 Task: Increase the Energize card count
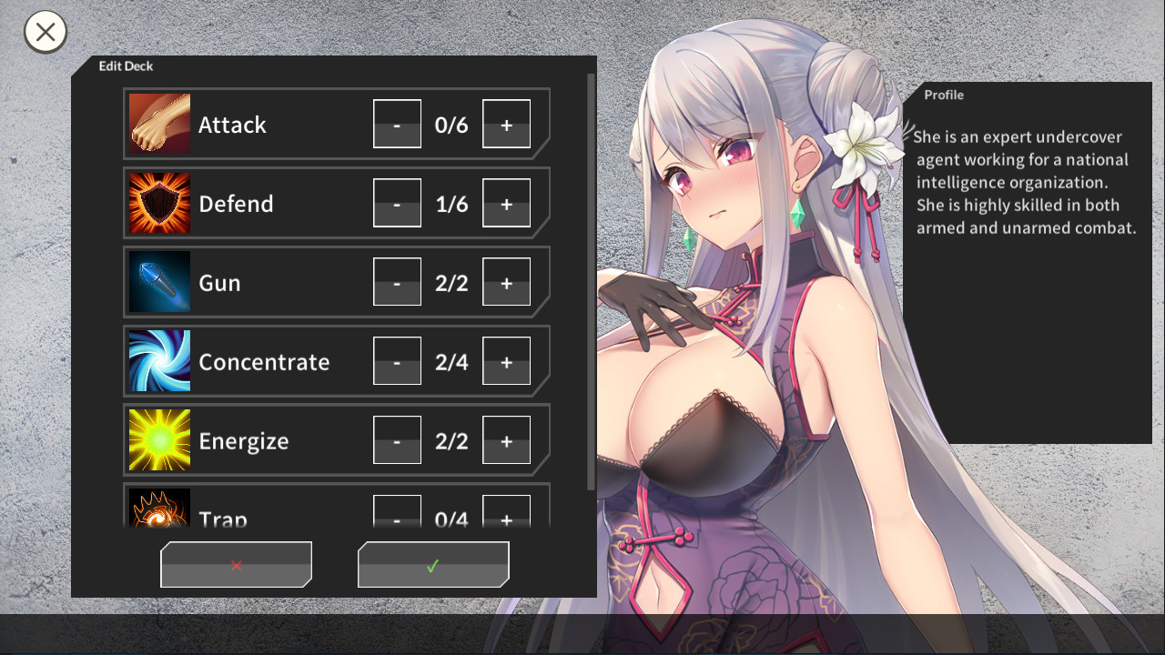point(506,440)
